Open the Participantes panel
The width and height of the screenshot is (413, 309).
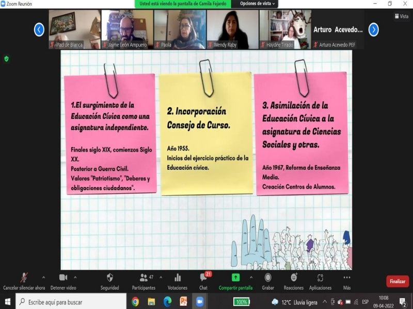tap(144, 281)
